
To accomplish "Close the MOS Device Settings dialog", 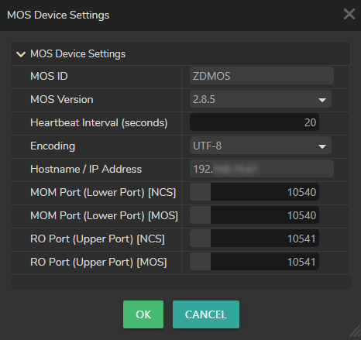I will tap(349, 14).
